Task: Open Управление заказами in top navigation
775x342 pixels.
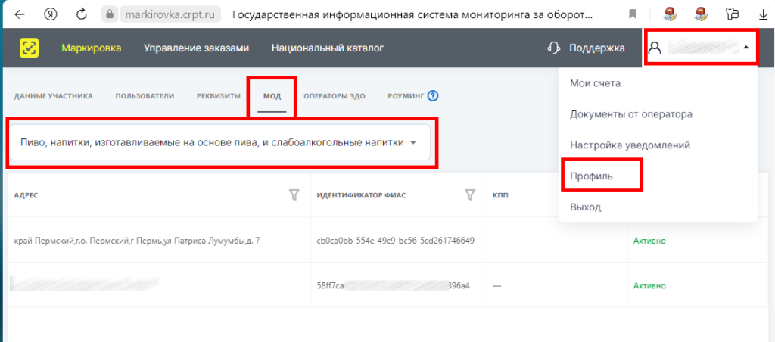Action: pos(196,48)
